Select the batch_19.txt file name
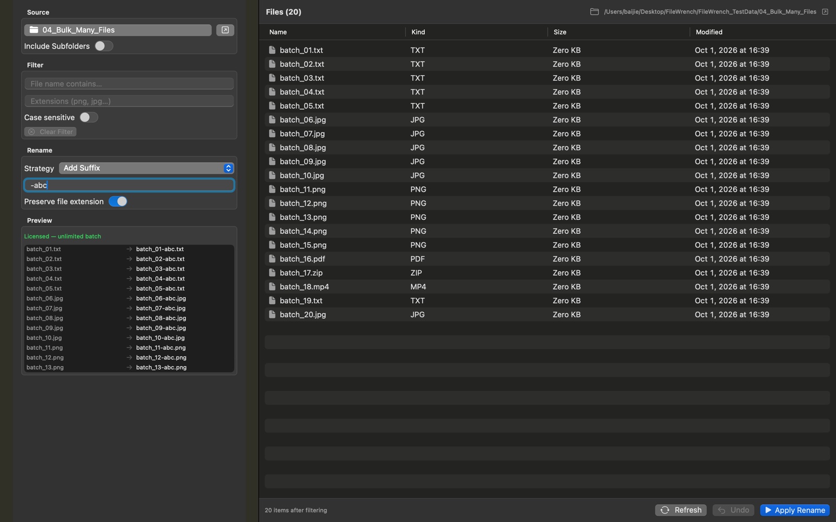Screen dimensions: 836x522 [301, 301]
